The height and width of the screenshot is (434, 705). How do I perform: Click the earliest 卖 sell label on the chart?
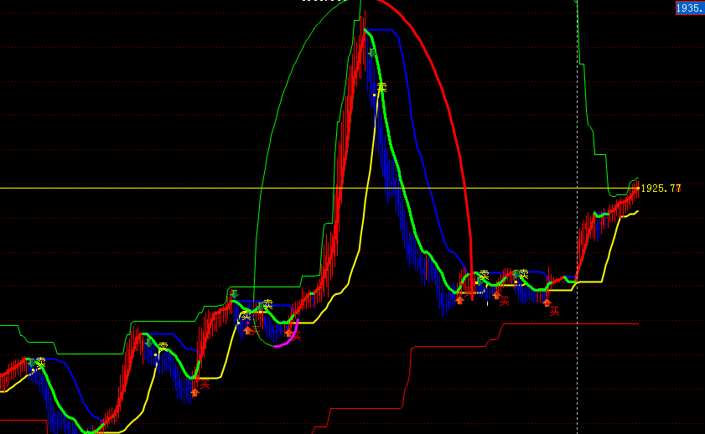point(41,362)
